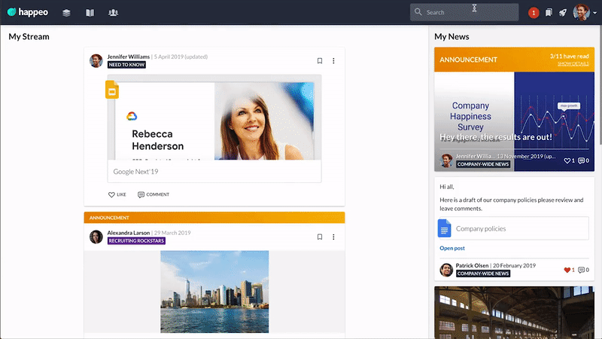Click the Google Docs icon for Company policies

[x=445, y=228]
